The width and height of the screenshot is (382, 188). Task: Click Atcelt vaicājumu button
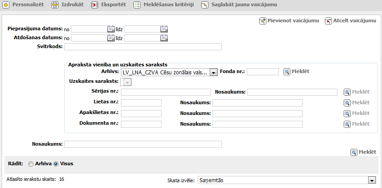[x=328, y=21]
